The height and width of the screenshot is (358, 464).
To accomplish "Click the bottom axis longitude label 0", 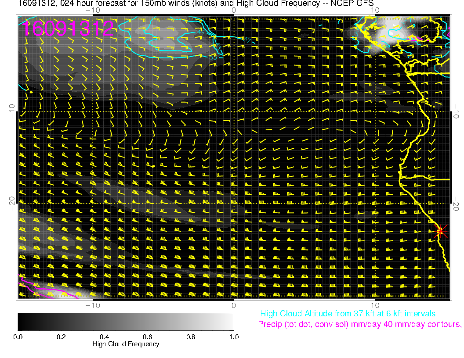I will tap(233, 305).
